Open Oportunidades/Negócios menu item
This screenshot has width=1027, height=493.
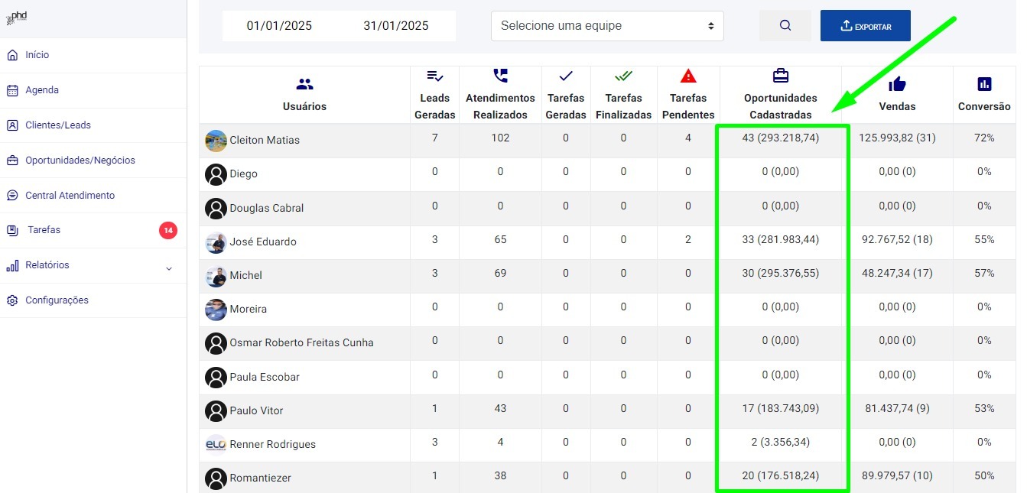pyautogui.click(x=80, y=161)
